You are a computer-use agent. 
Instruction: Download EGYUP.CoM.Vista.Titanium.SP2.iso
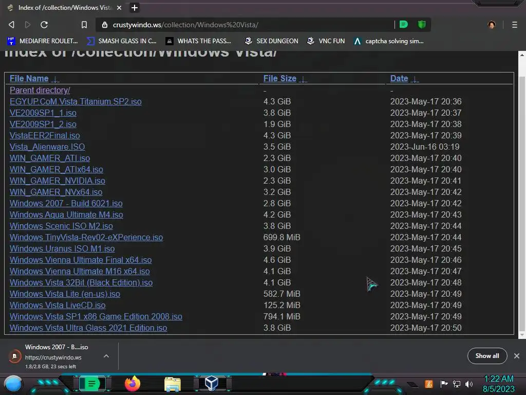coord(76,101)
